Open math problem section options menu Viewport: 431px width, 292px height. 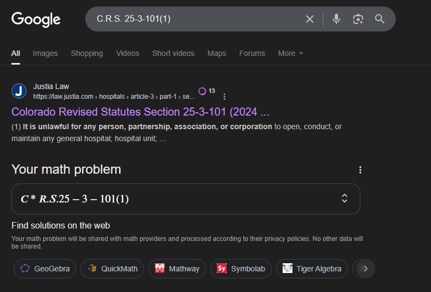360,170
